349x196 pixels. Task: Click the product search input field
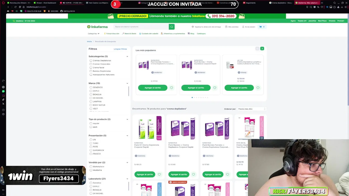point(141,27)
